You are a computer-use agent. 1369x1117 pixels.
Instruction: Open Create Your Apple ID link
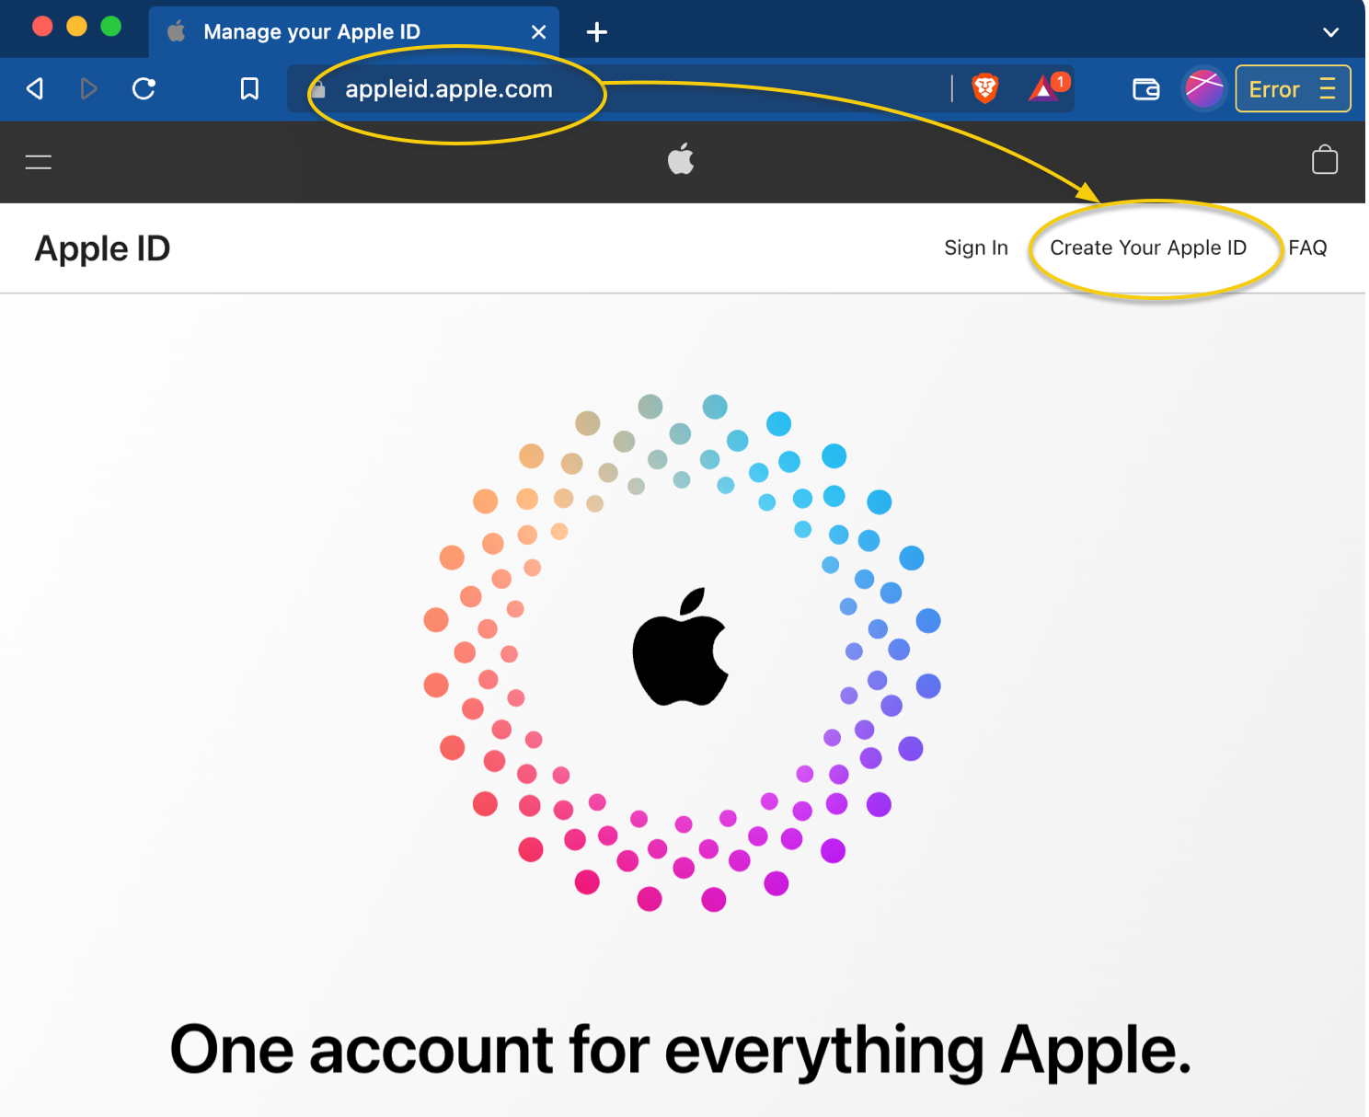[1148, 248]
